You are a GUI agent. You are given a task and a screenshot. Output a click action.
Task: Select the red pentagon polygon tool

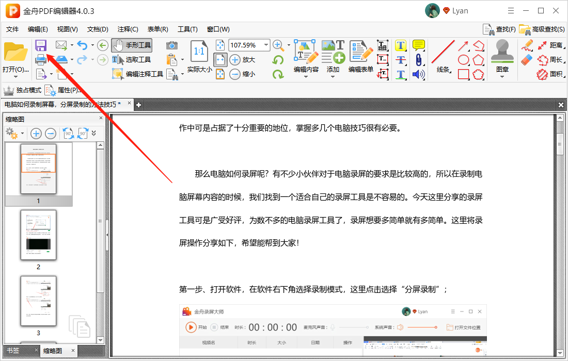pyautogui.click(x=479, y=60)
